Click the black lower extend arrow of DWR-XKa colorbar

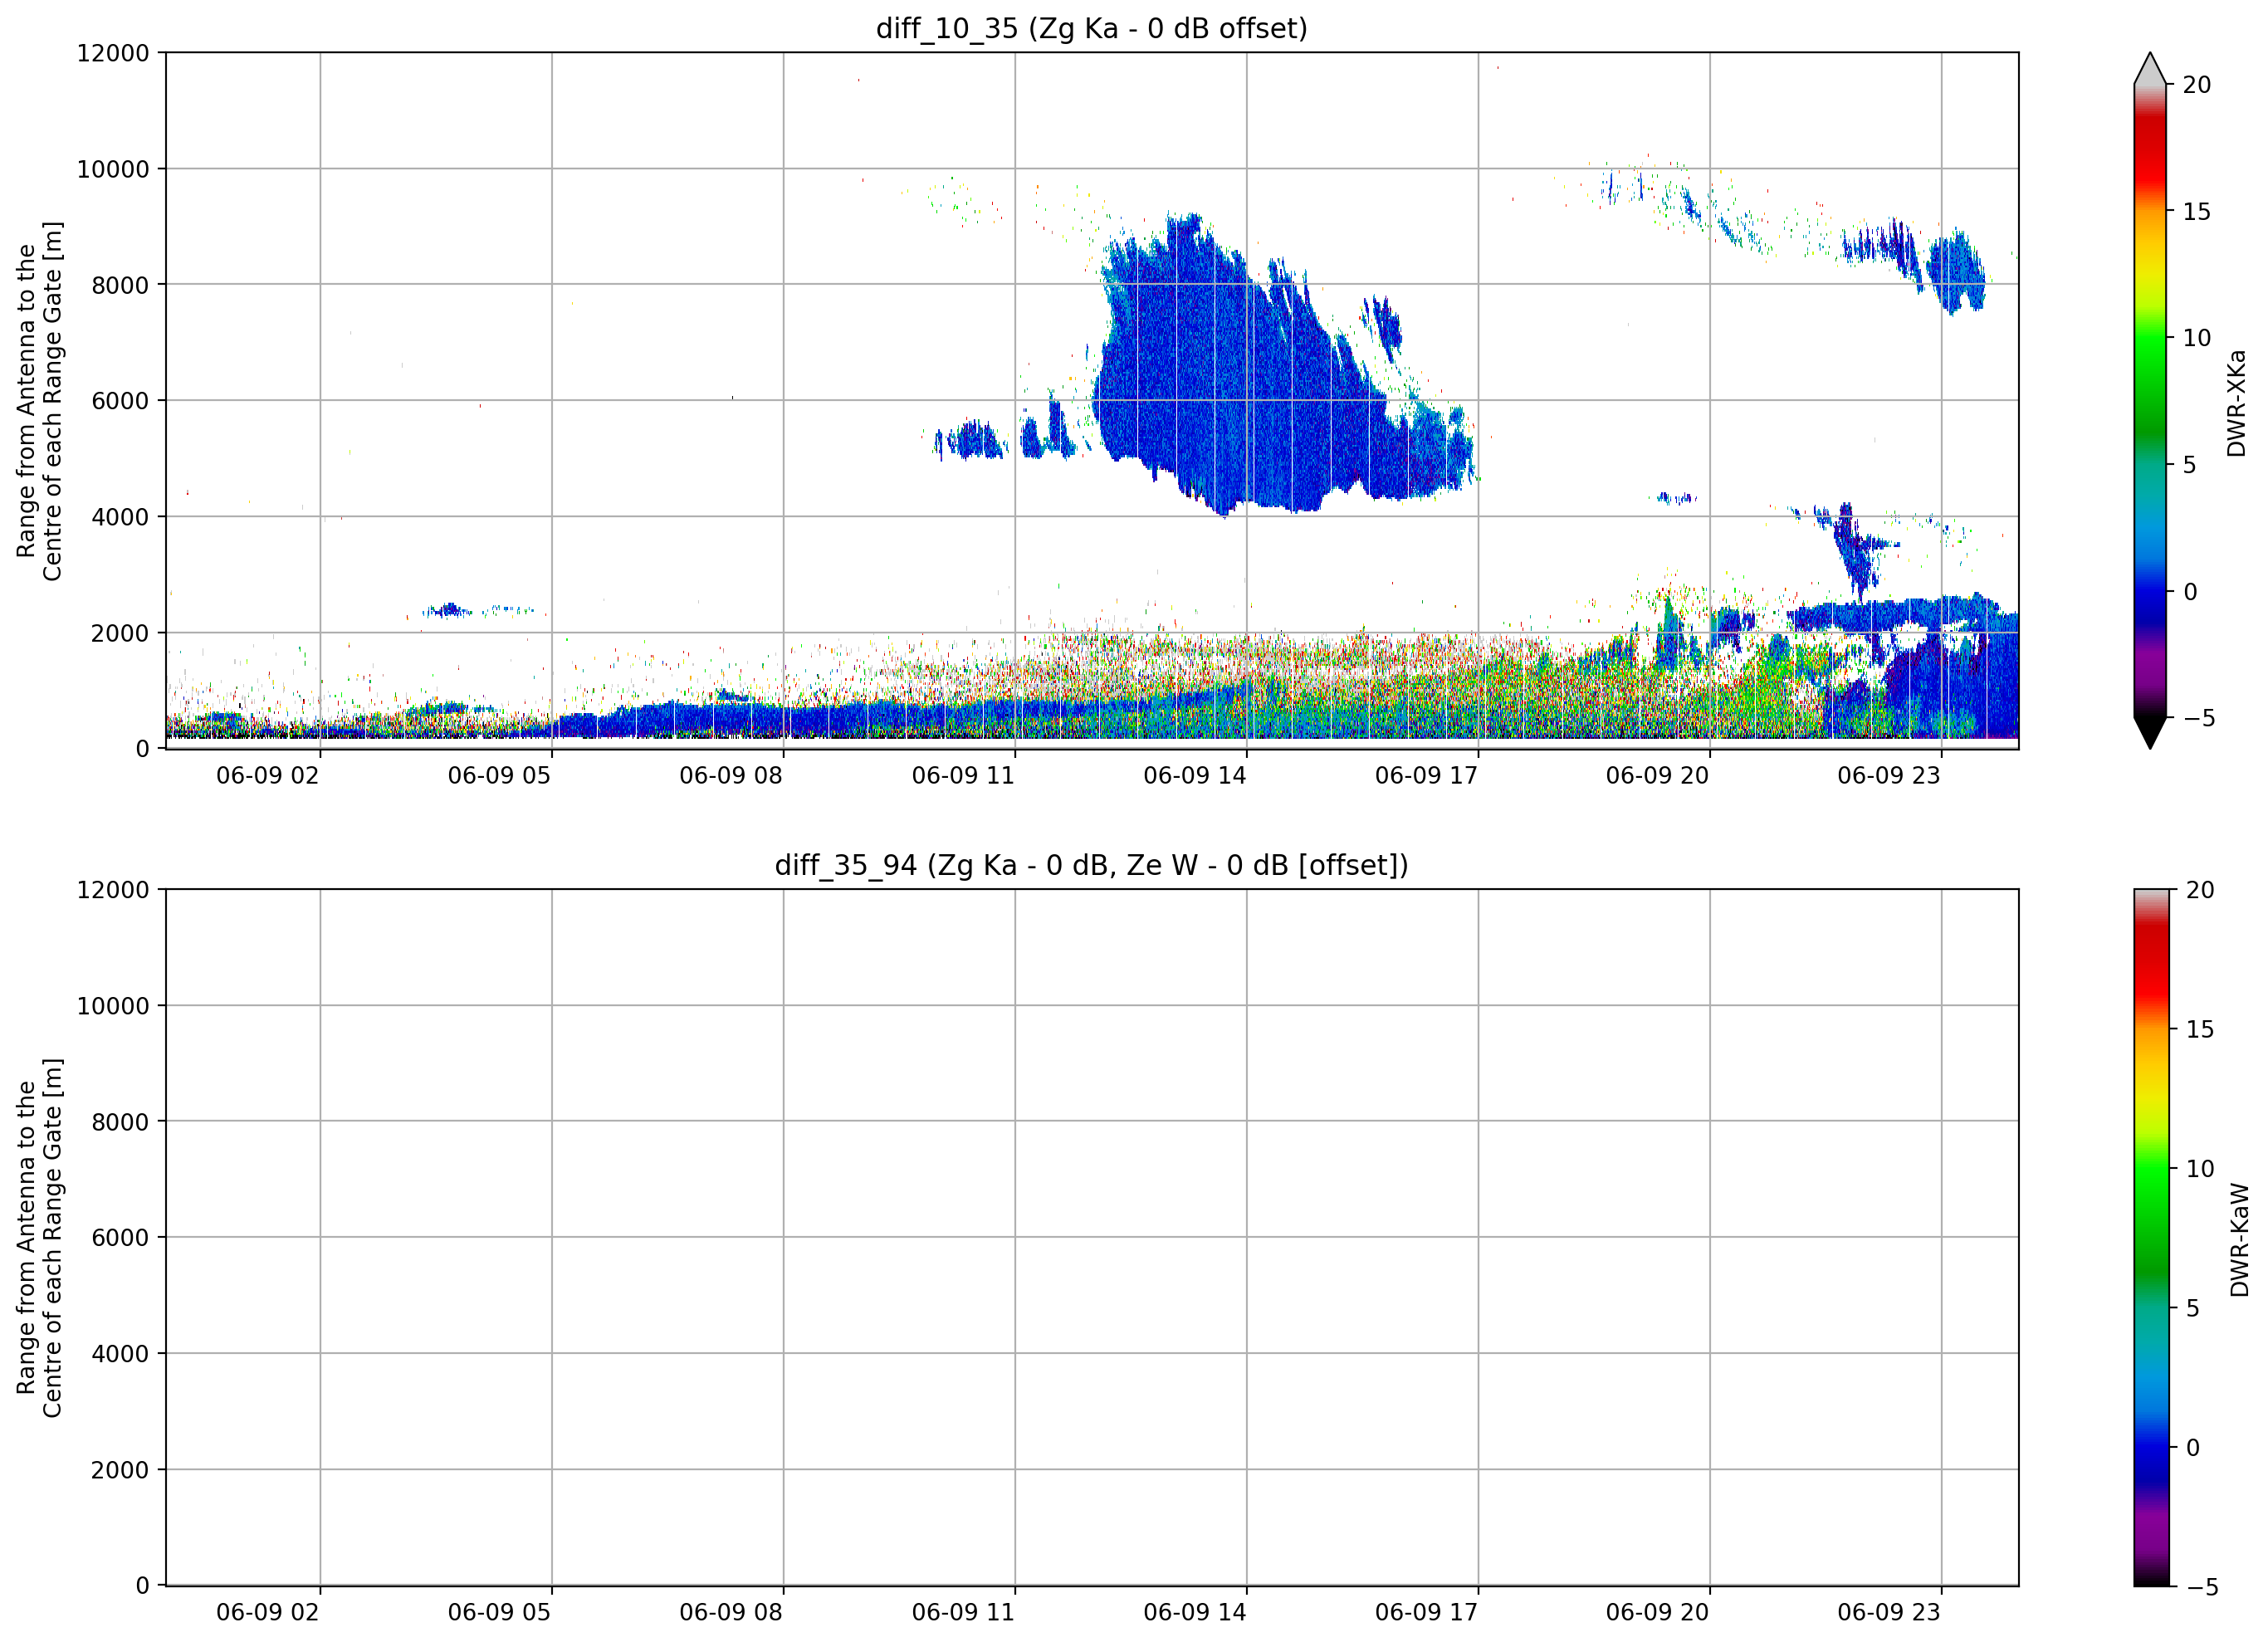click(2150, 732)
